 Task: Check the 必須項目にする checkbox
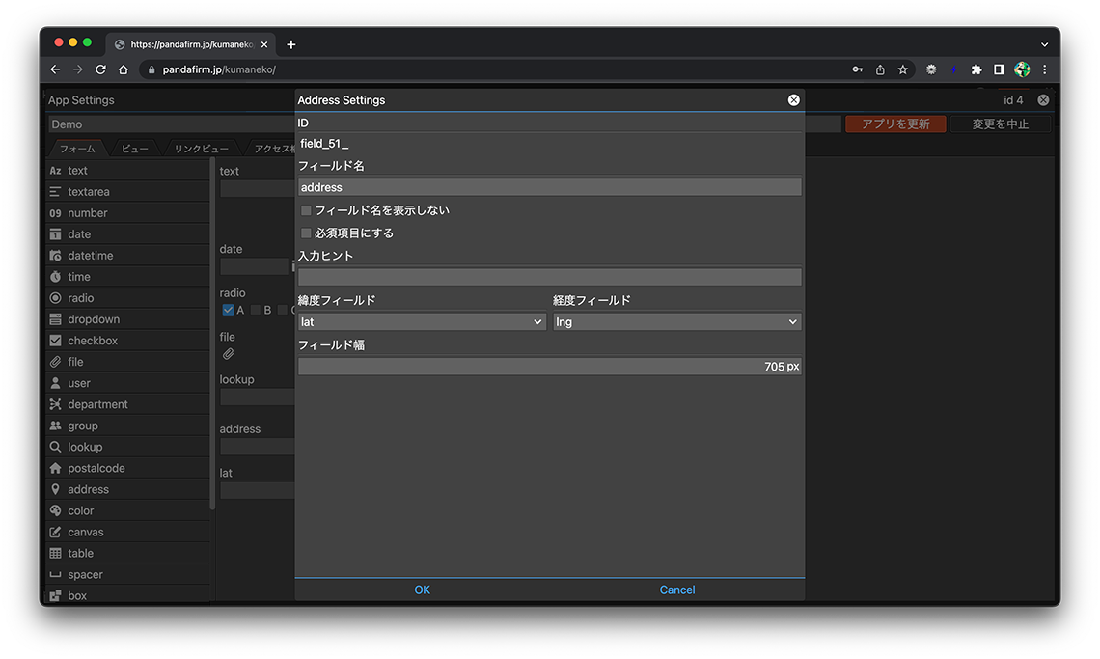pos(306,233)
